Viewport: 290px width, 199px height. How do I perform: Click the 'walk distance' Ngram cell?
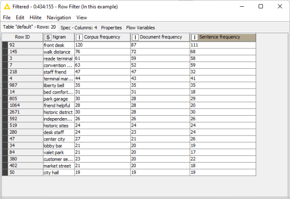click(59, 52)
